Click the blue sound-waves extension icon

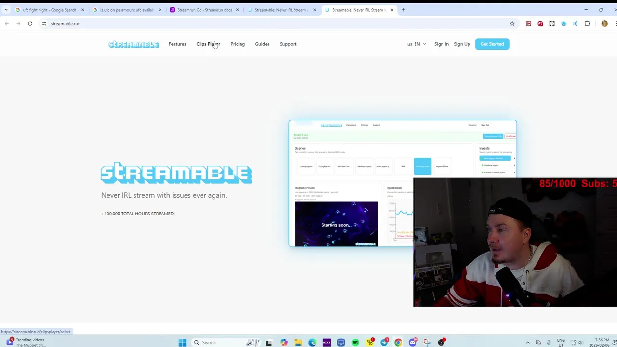(575, 23)
